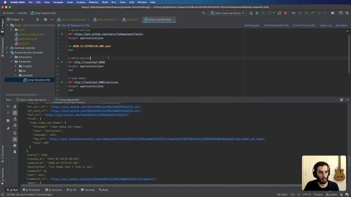Click the red Stop button in toolbar
The height and width of the screenshot is (197, 351).
[x=285, y=13]
